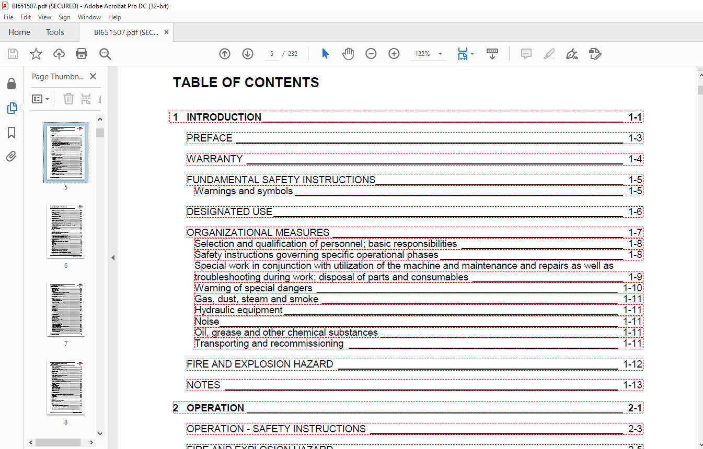Switch to the Tools tab
Viewport: 703px width, 449px height.
[x=55, y=32]
